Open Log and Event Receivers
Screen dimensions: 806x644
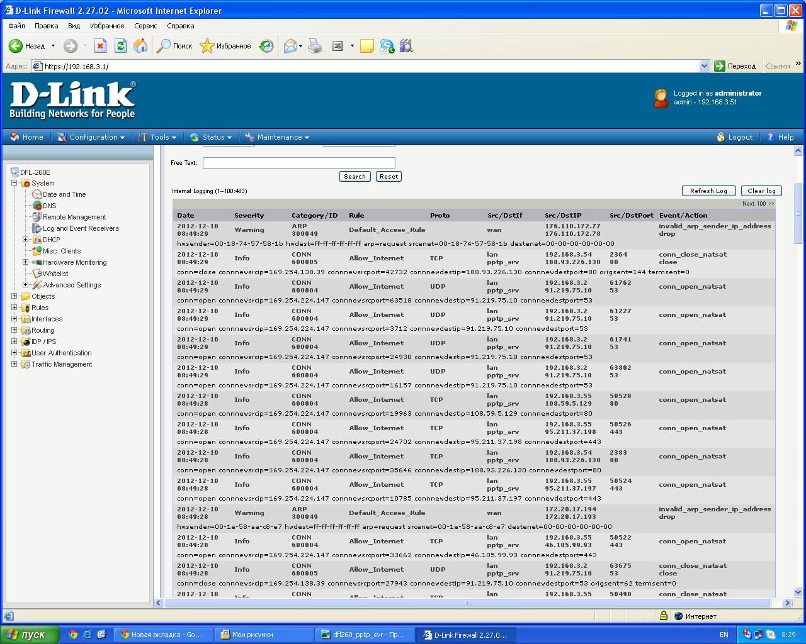tap(81, 228)
